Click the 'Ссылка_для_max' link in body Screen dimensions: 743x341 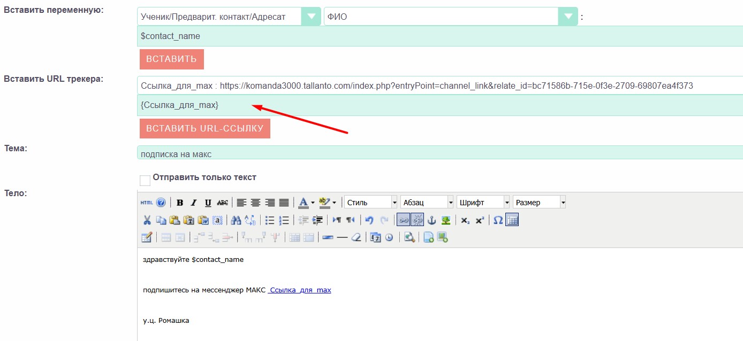point(300,290)
